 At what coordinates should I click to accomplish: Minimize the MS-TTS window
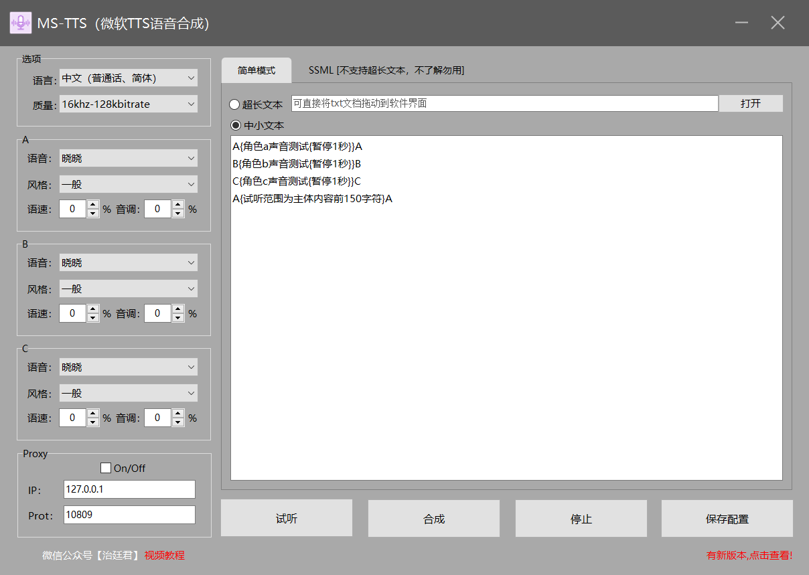tap(741, 23)
